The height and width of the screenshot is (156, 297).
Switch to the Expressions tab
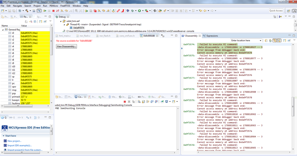(x=210, y=36)
